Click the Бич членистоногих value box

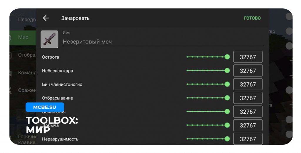(248, 84)
